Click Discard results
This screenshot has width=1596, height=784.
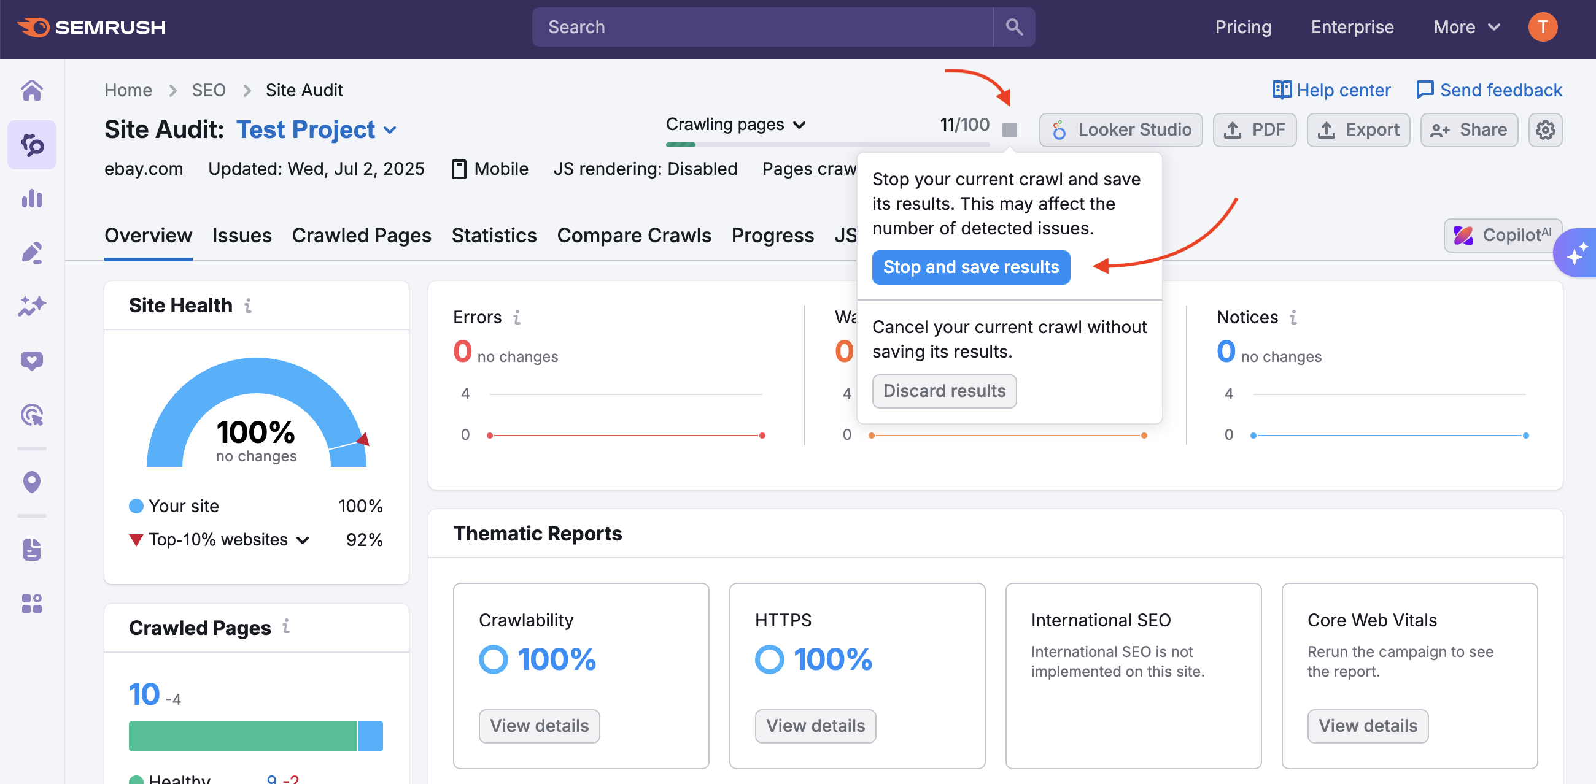pos(943,391)
